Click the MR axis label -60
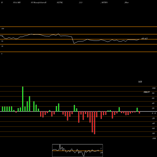 153,128
